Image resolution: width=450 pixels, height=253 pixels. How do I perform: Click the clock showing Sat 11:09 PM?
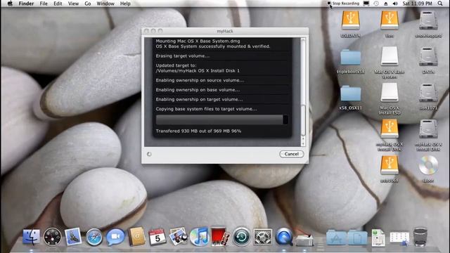[x=417, y=4]
